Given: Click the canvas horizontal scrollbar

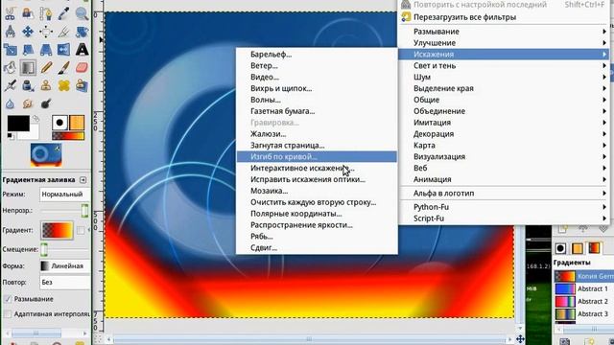Looking at the screenshot, I should [309, 339].
